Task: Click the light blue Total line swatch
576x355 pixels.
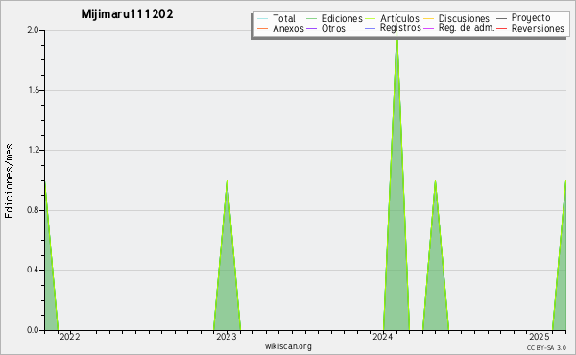Action: pyautogui.click(x=263, y=19)
